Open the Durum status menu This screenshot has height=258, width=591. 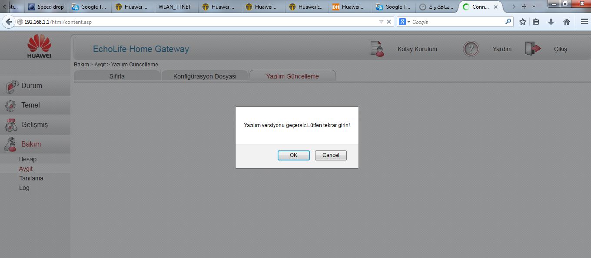(x=32, y=86)
